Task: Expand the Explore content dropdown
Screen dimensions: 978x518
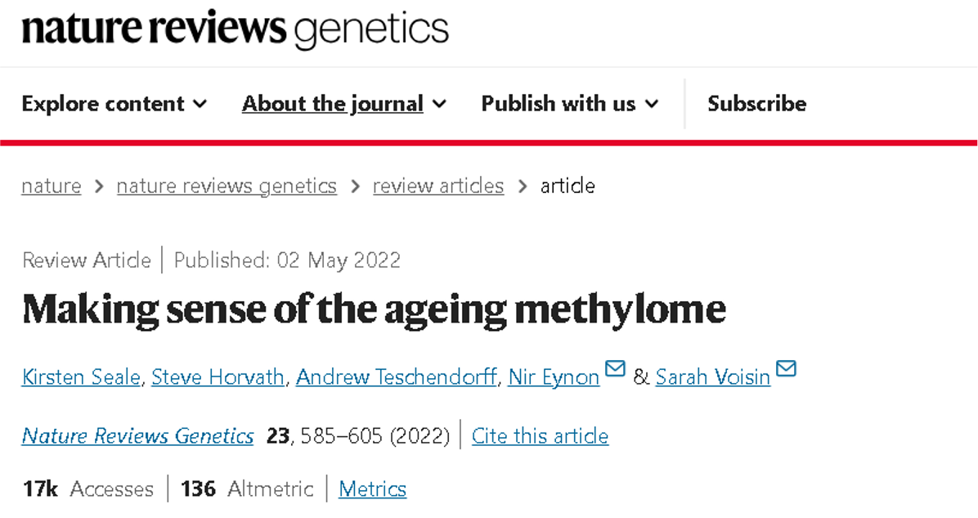Action: tap(114, 104)
